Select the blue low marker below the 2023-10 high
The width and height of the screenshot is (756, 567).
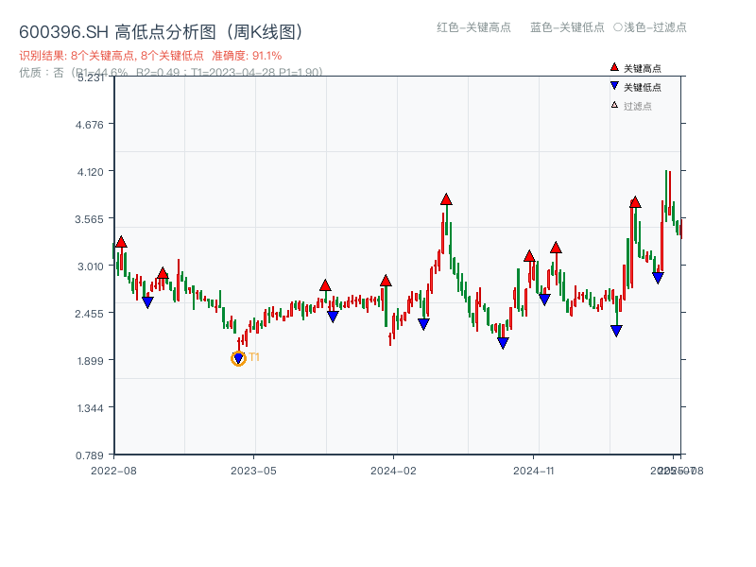click(333, 317)
